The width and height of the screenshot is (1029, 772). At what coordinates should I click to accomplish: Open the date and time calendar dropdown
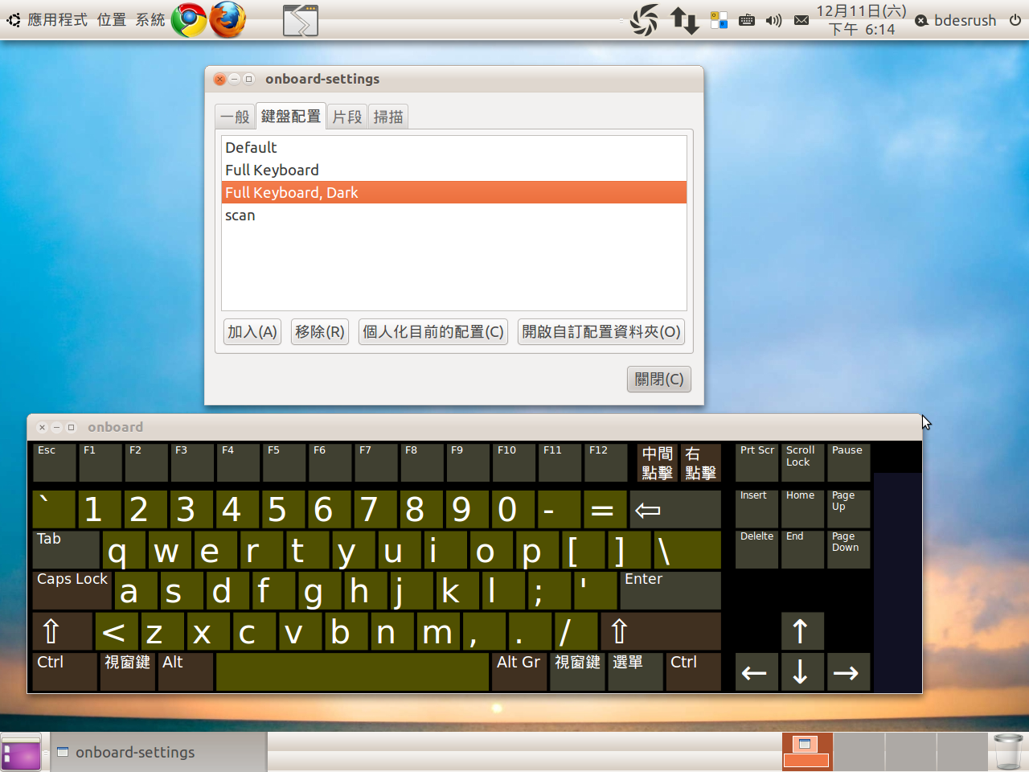[x=860, y=20]
